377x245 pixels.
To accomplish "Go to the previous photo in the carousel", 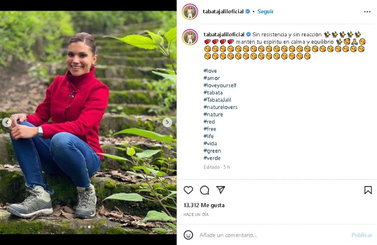I will [7, 122].
